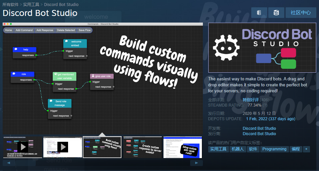
Task: Select the Setup custom anti-spam rules thumbnail
Action: coord(183,147)
